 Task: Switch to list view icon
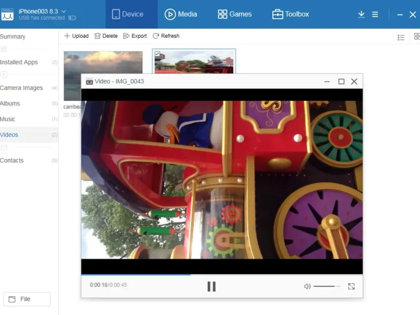pos(401,37)
